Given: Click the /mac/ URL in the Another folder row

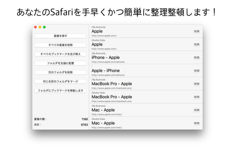Looking at the screenshot, I should [107, 128].
